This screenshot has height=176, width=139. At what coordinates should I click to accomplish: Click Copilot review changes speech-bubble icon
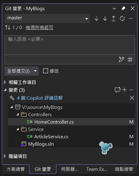[118, 90]
